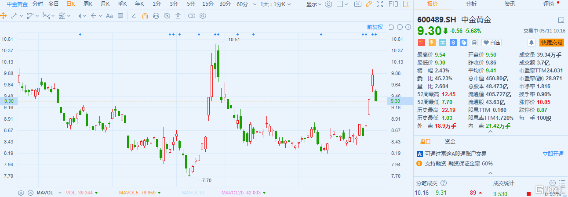Open wave tool dropdown arrow

tap(53, 16)
